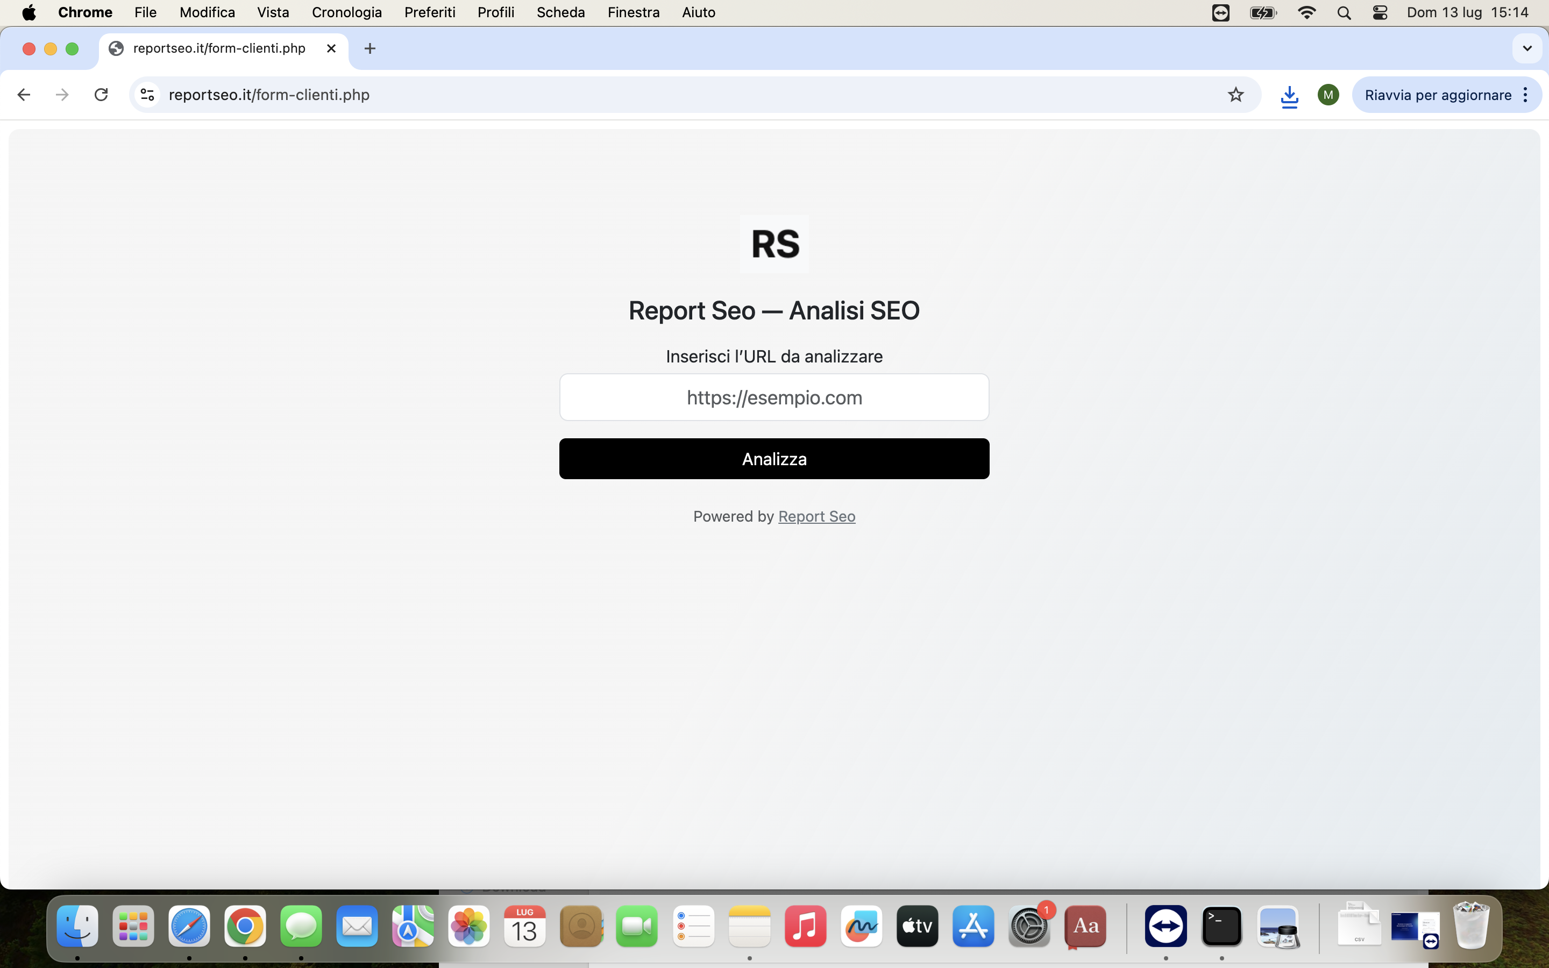This screenshot has width=1549, height=968.
Task: Open a new tab with plus button
Action: click(370, 48)
